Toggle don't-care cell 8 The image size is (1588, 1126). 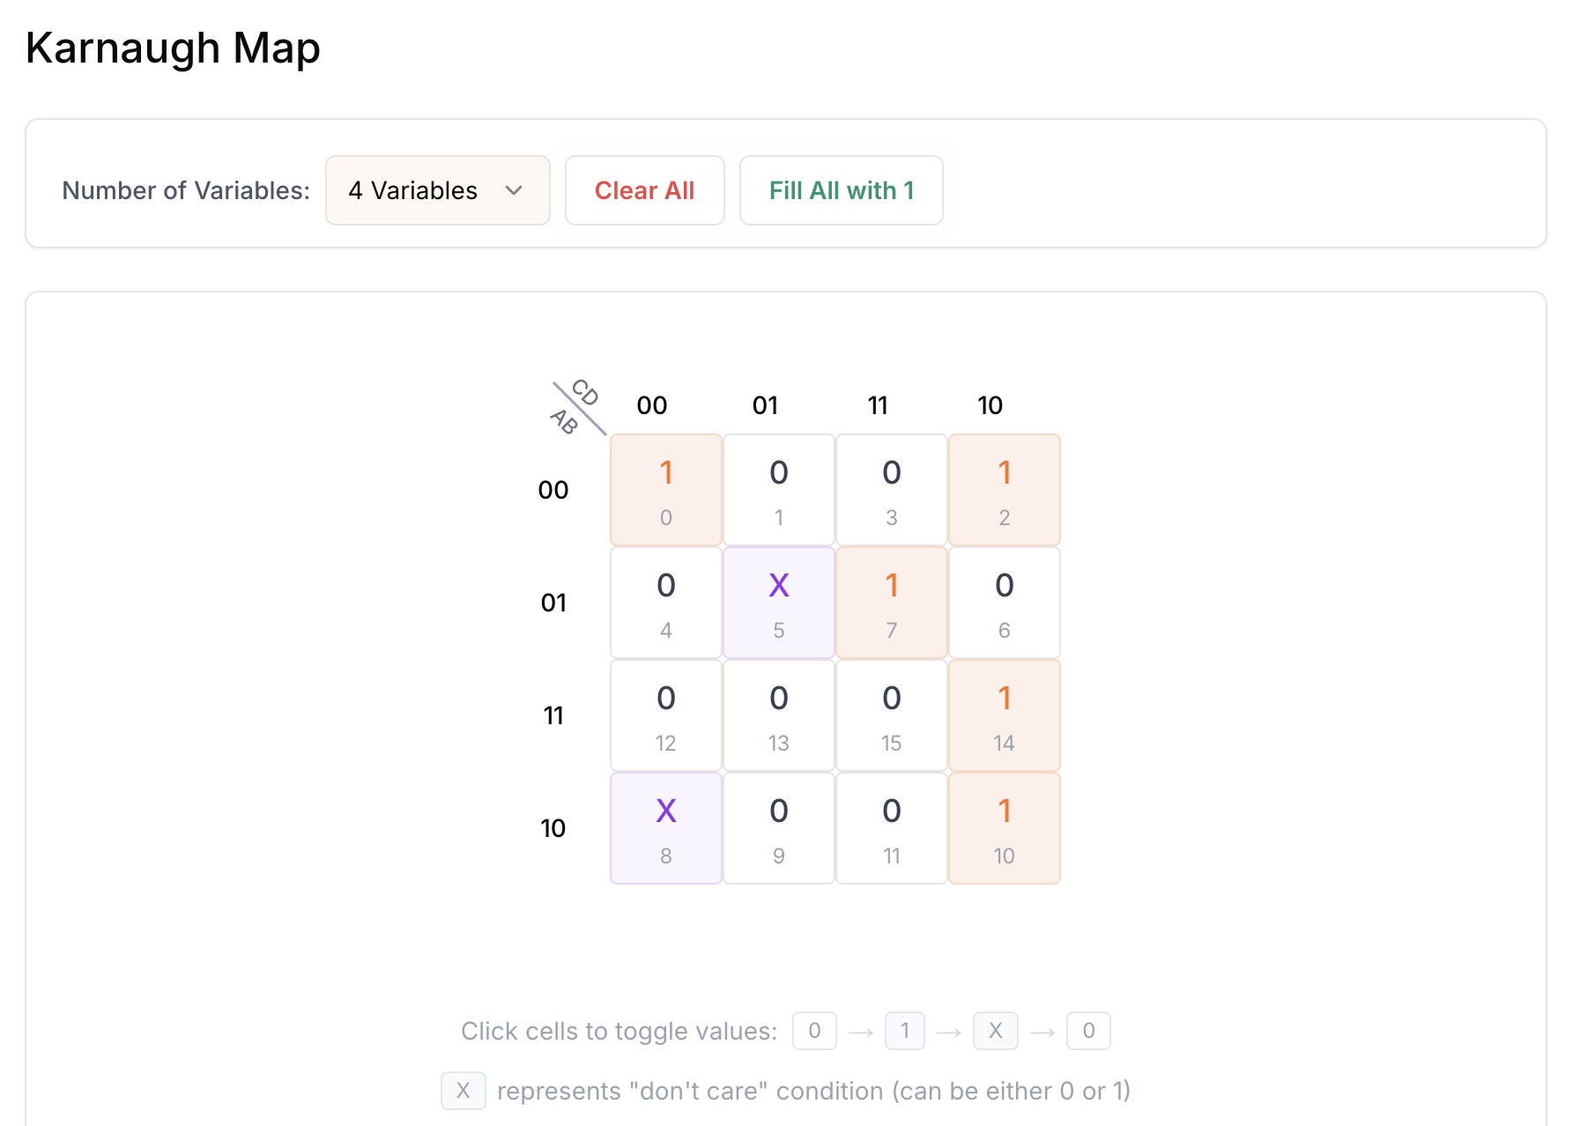pyautogui.click(x=665, y=828)
